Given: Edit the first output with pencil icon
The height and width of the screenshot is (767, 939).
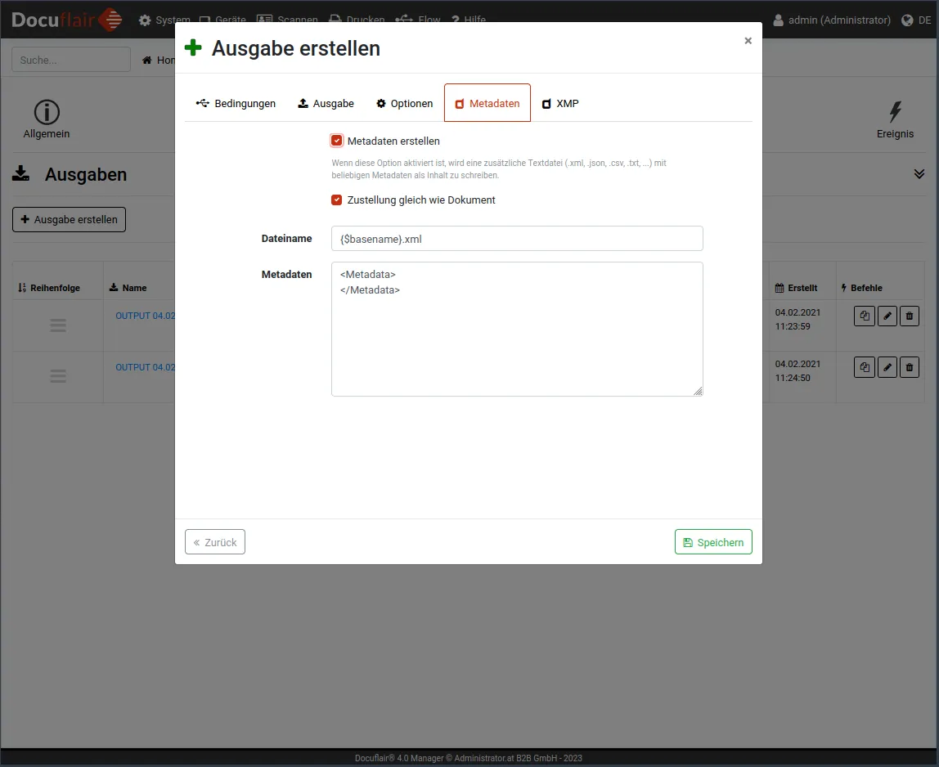Looking at the screenshot, I should (887, 316).
